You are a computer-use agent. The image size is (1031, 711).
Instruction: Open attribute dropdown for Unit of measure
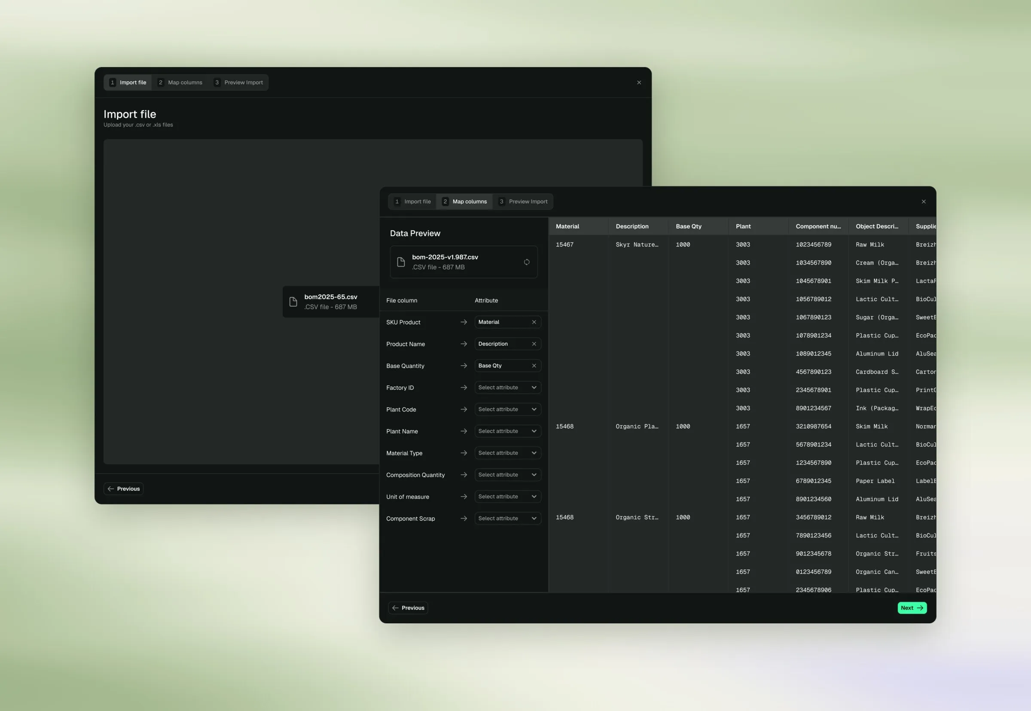pyautogui.click(x=508, y=497)
